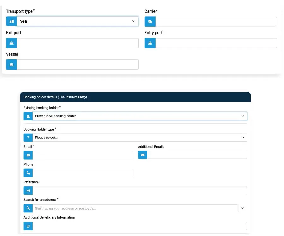284x236 pixels.
Task: Click the address search text box
Action: (x=126, y=208)
